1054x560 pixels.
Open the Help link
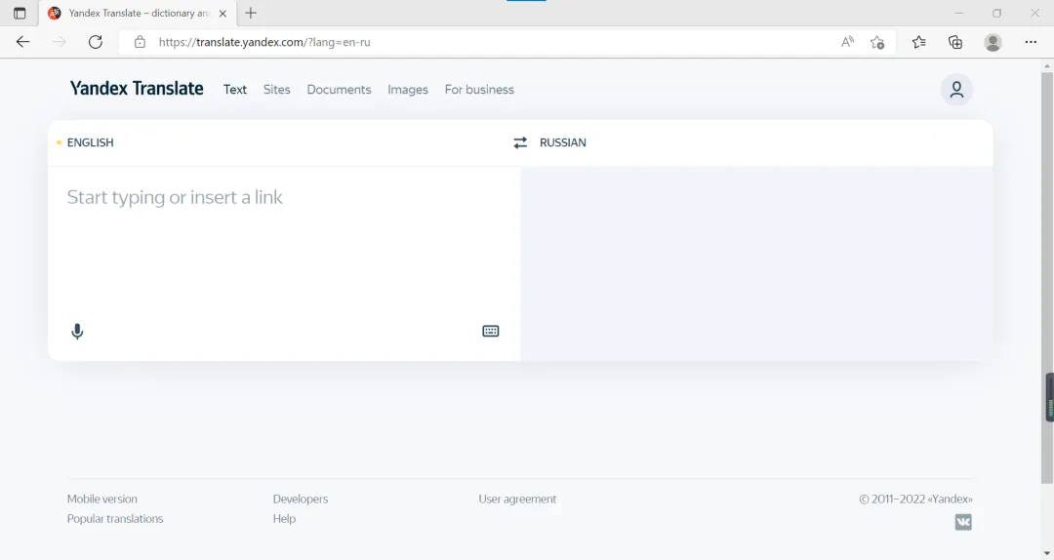point(284,519)
